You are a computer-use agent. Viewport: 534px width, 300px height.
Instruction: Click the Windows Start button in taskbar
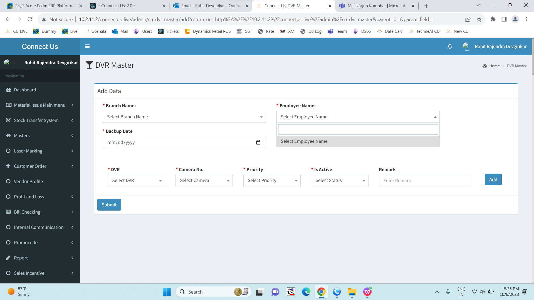[167, 292]
